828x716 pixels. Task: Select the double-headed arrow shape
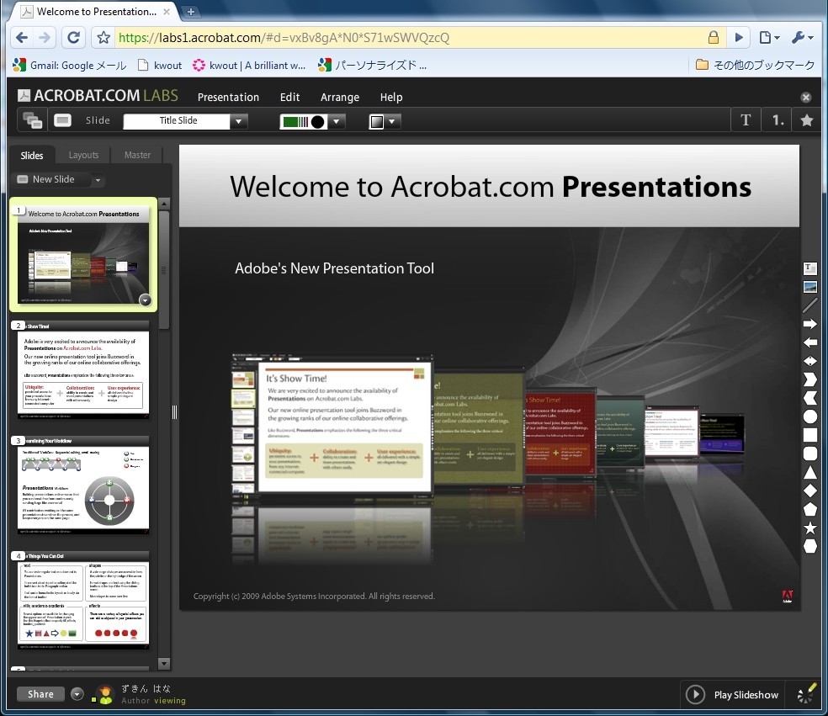(810, 361)
